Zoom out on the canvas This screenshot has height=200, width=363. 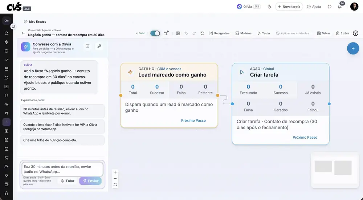pos(115,179)
